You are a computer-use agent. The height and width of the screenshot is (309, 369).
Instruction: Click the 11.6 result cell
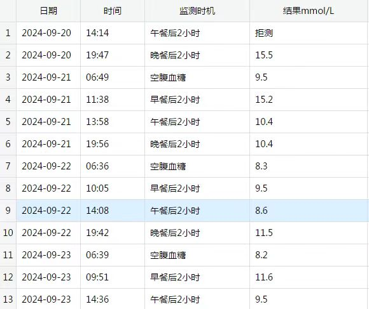pyautogui.click(x=309, y=277)
